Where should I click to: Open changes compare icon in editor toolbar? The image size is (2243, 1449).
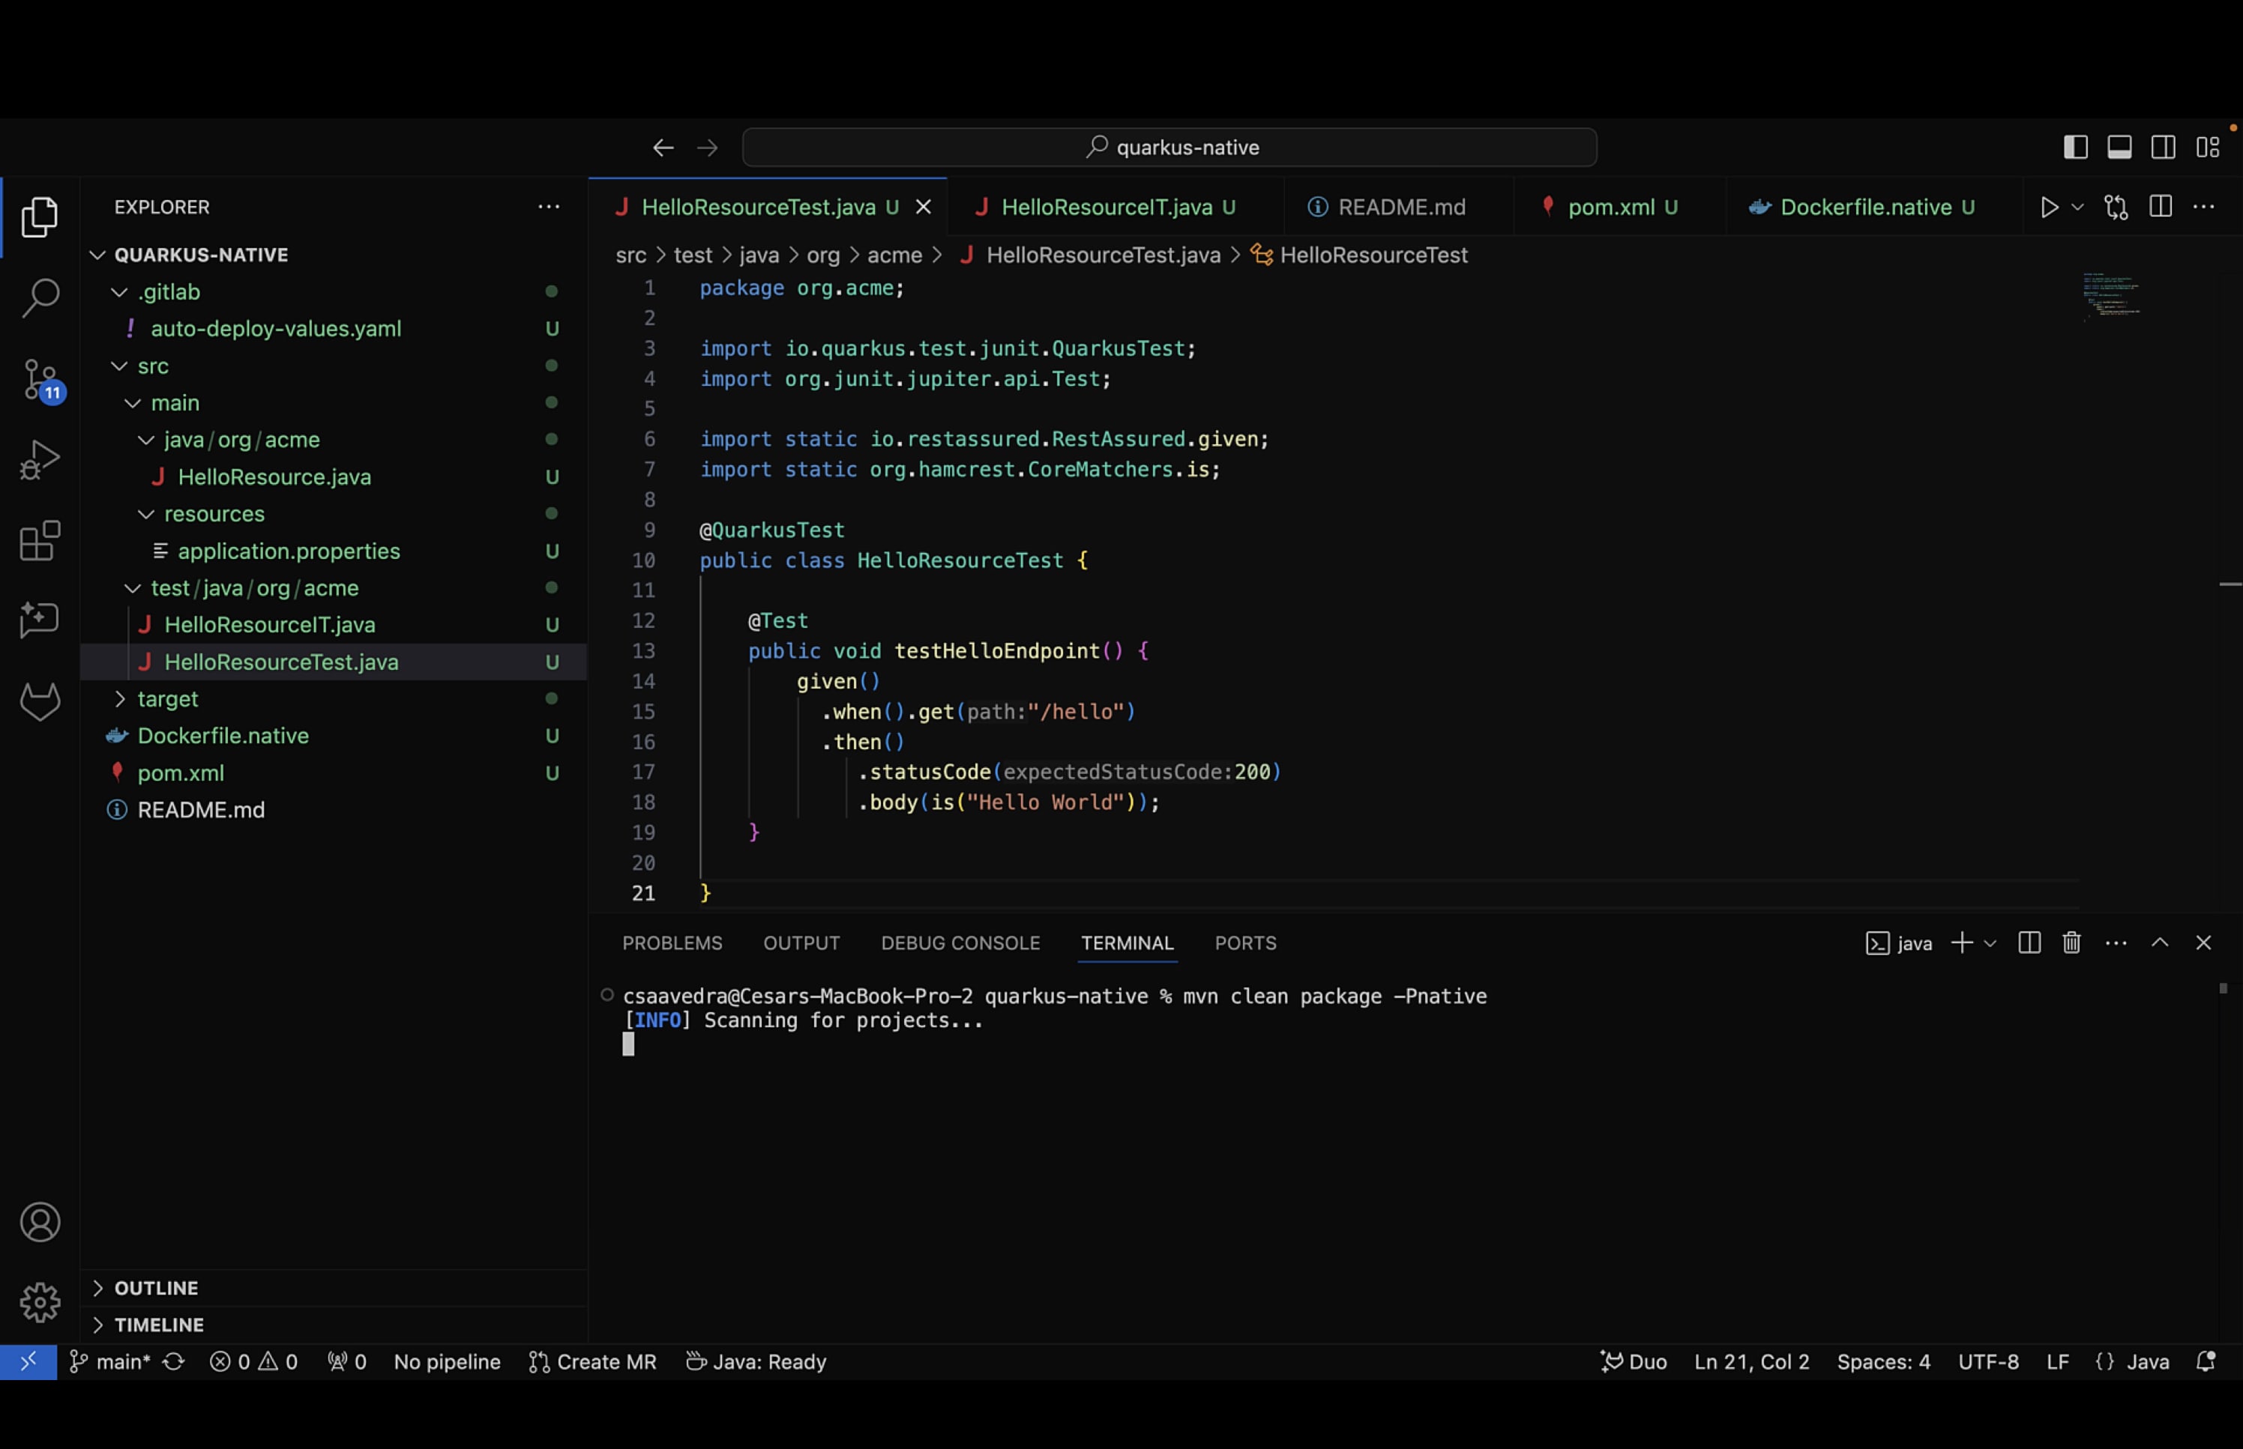click(x=2116, y=207)
